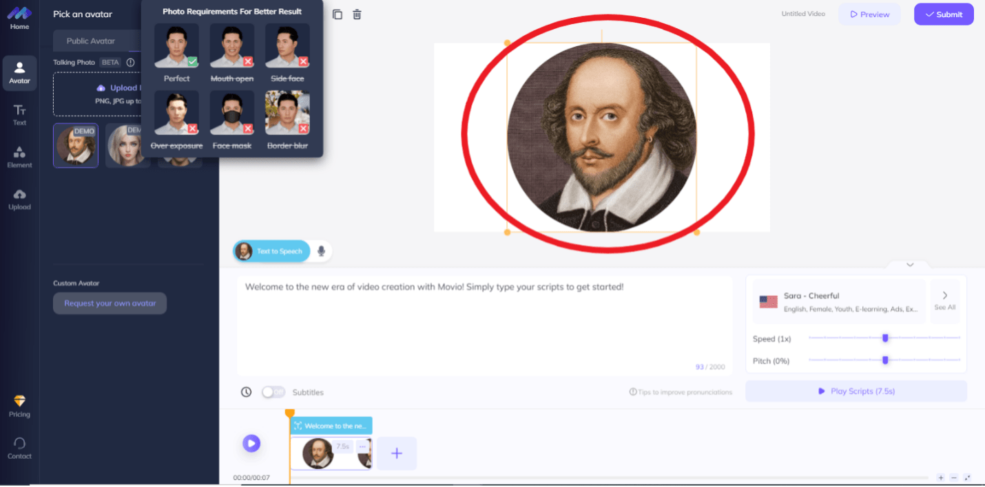Zoom in the timeline with the plus icon
The width and height of the screenshot is (985, 487).
click(x=941, y=477)
